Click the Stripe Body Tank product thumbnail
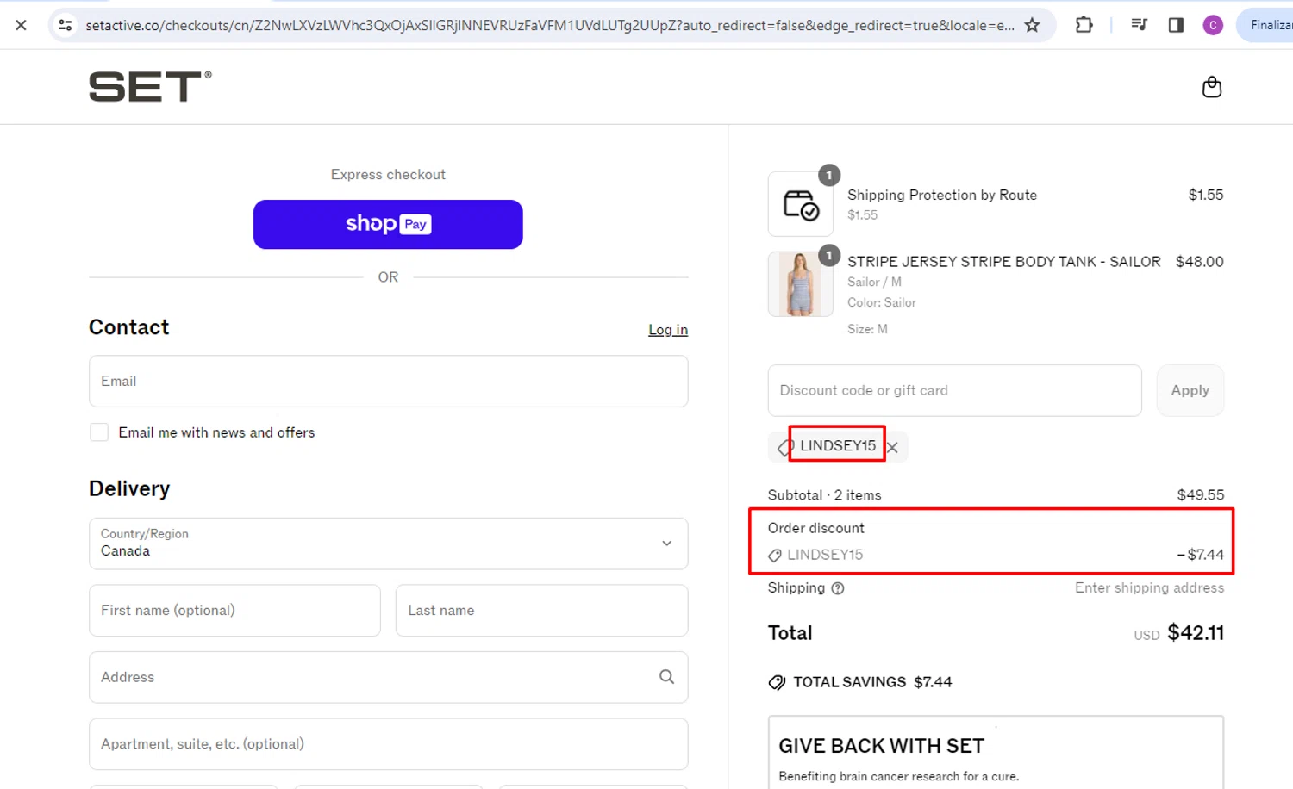 [x=800, y=284]
